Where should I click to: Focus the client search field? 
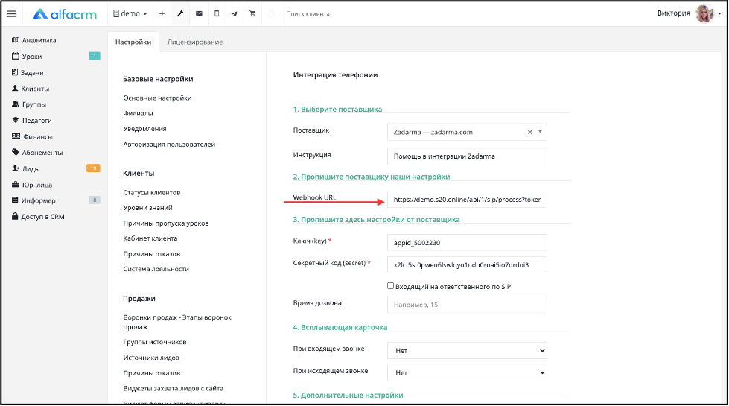[308, 14]
